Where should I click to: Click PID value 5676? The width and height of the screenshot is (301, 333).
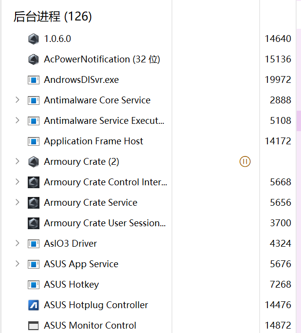[281, 264]
